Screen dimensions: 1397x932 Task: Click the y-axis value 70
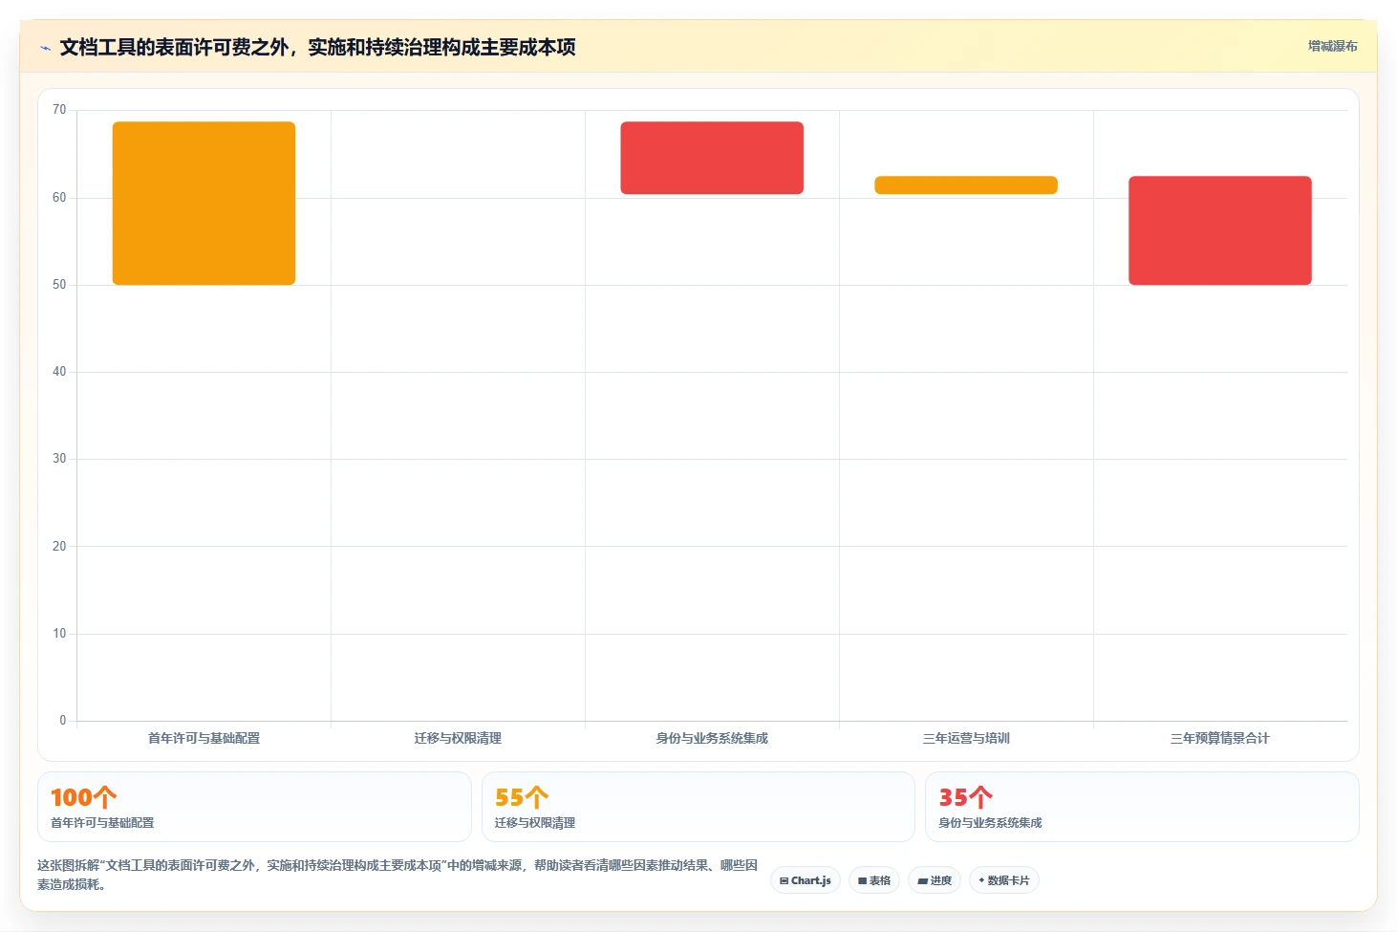(x=59, y=110)
